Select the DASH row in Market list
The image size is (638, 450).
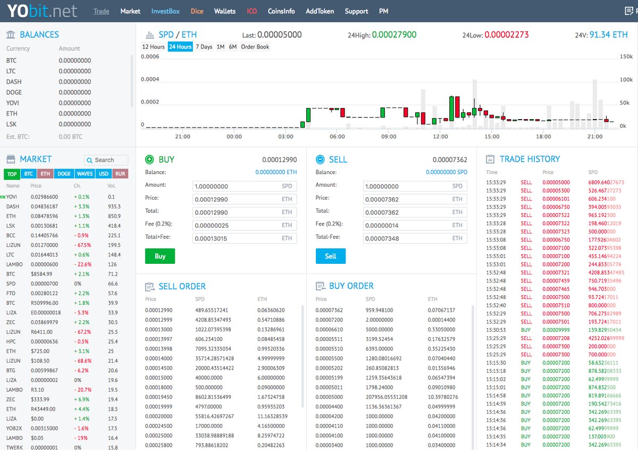66,206
